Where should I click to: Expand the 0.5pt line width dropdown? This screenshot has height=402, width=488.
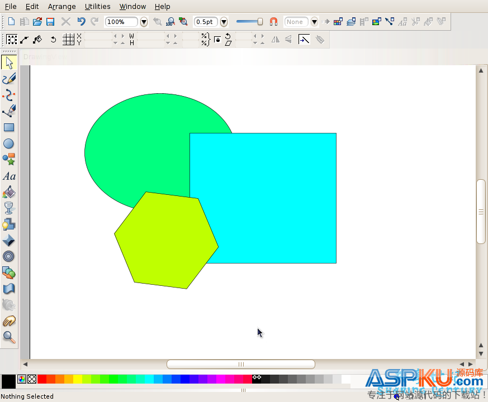224,22
